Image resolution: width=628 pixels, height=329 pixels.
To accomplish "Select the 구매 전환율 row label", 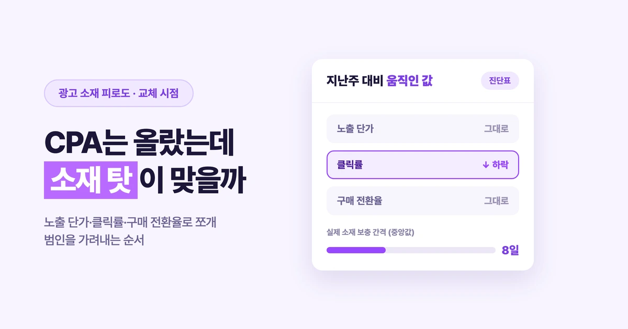I will 360,201.
